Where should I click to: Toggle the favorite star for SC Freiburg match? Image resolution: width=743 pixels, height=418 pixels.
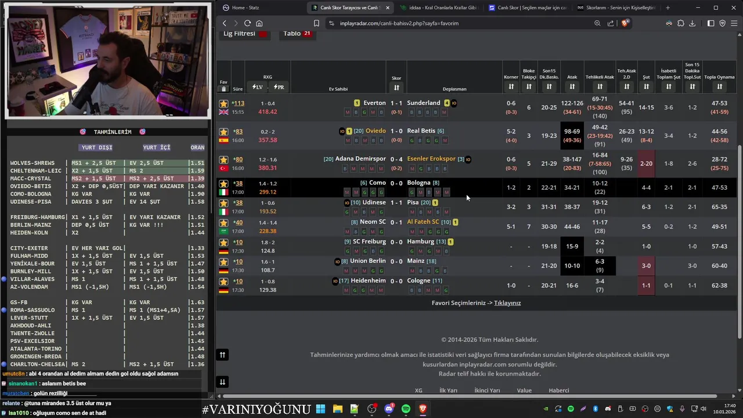tap(223, 243)
